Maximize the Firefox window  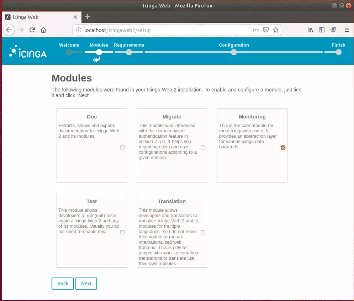[x=342, y=6]
